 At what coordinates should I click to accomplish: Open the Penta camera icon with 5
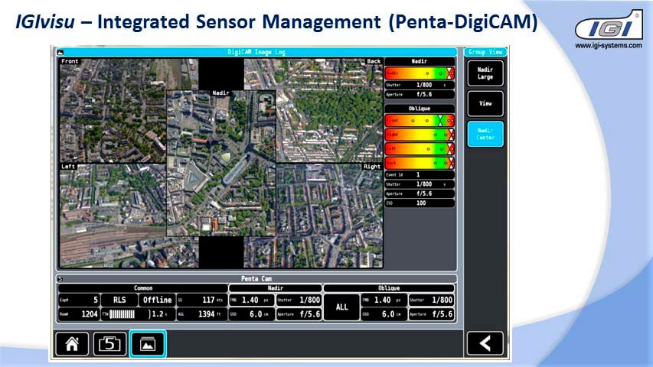tap(109, 344)
